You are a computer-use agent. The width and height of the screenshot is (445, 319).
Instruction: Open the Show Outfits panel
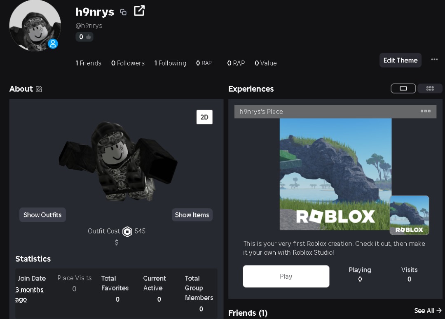tap(42, 214)
